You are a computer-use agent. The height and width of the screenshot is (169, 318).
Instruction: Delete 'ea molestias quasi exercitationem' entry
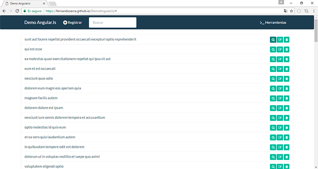pos(287,59)
